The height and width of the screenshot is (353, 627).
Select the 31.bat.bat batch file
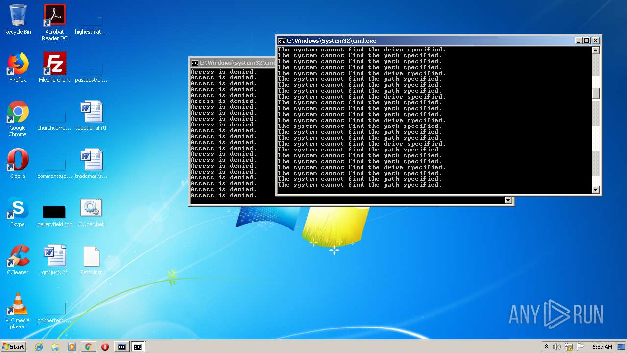[x=91, y=212]
